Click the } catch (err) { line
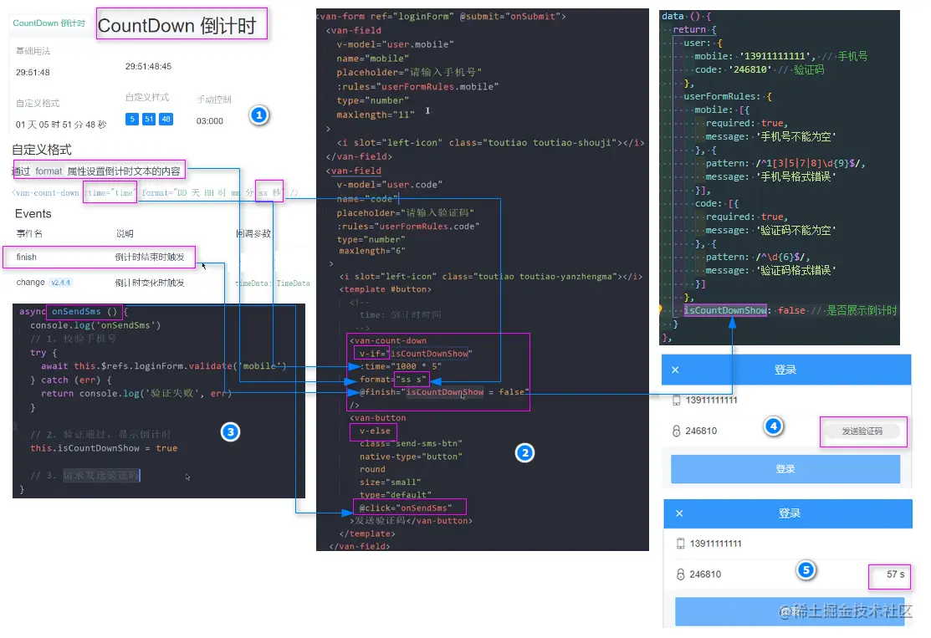The image size is (931, 638). [71, 380]
